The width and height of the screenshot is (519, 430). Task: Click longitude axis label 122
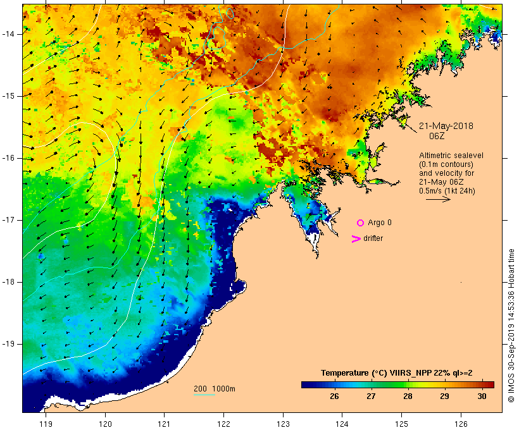tap(224, 424)
